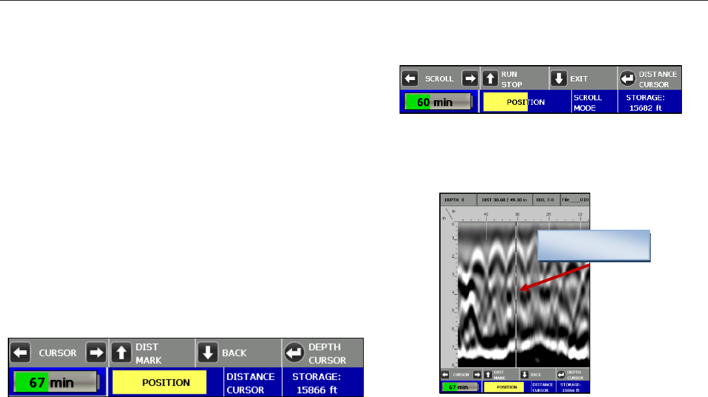Click the File___010 header cell
708x397 pixels.
tap(575, 200)
